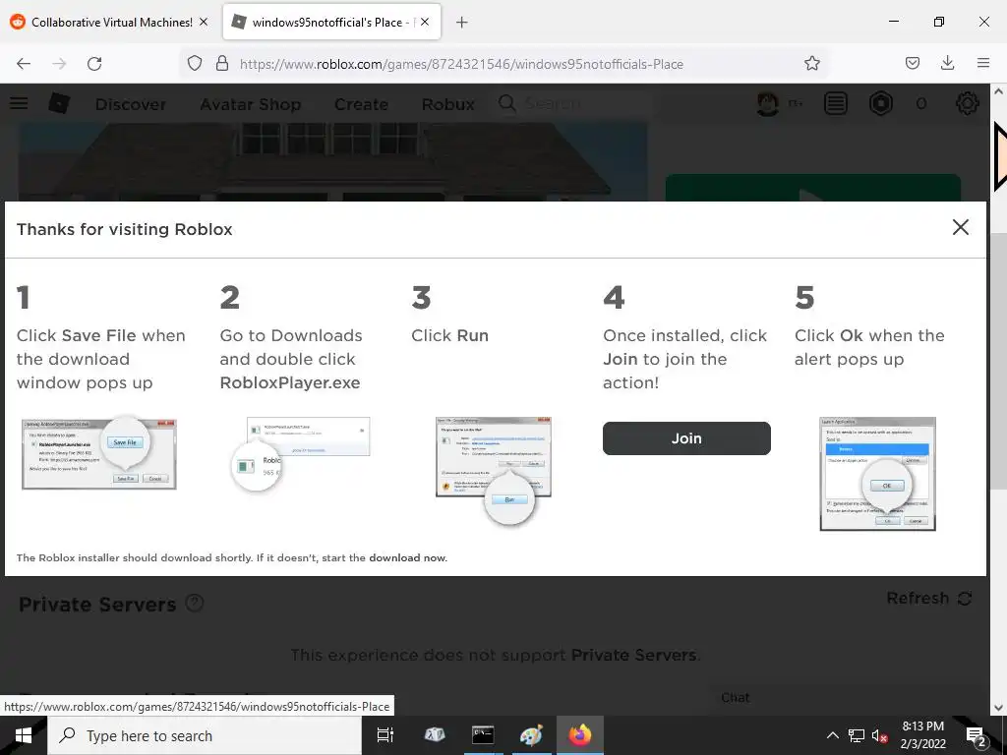Image resolution: width=1007 pixels, height=755 pixels.
Task: Refresh the Private Servers list
Action: coord(928,599)
